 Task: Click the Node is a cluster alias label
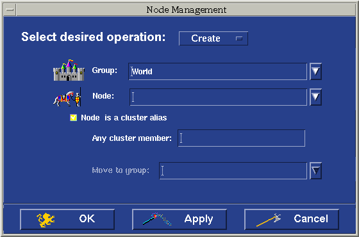(x=124, y=118)
